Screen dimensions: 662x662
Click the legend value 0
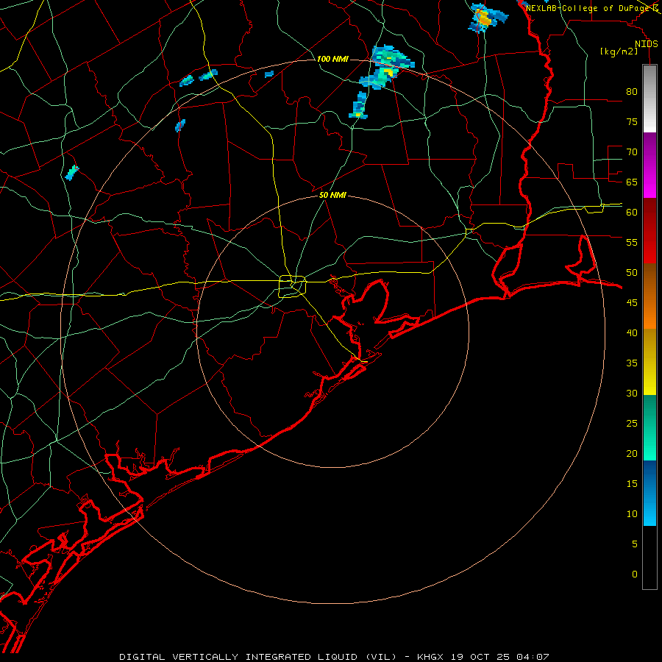[x=635, y=574]
